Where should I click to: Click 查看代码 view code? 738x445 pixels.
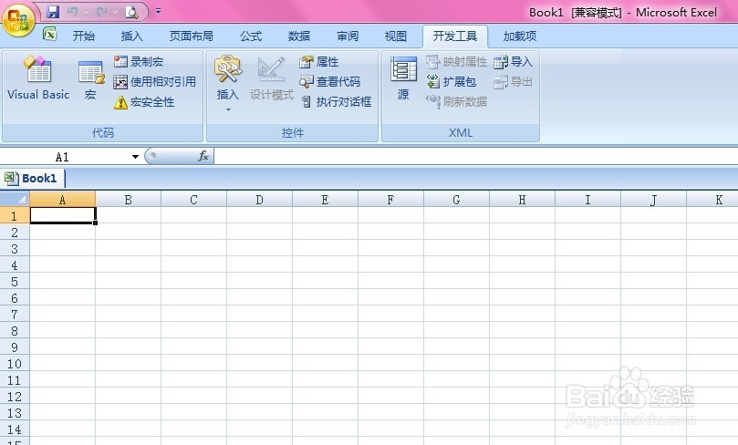pyautogui.click(x=330, y=82)
